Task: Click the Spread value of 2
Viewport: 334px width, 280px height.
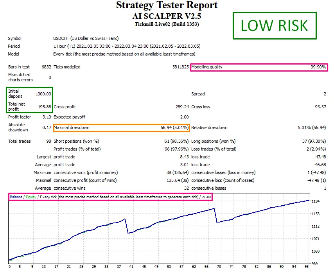Action: 325,94
